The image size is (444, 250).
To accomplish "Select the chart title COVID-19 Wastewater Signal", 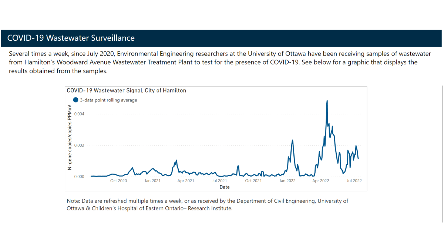I will [126, 90].
